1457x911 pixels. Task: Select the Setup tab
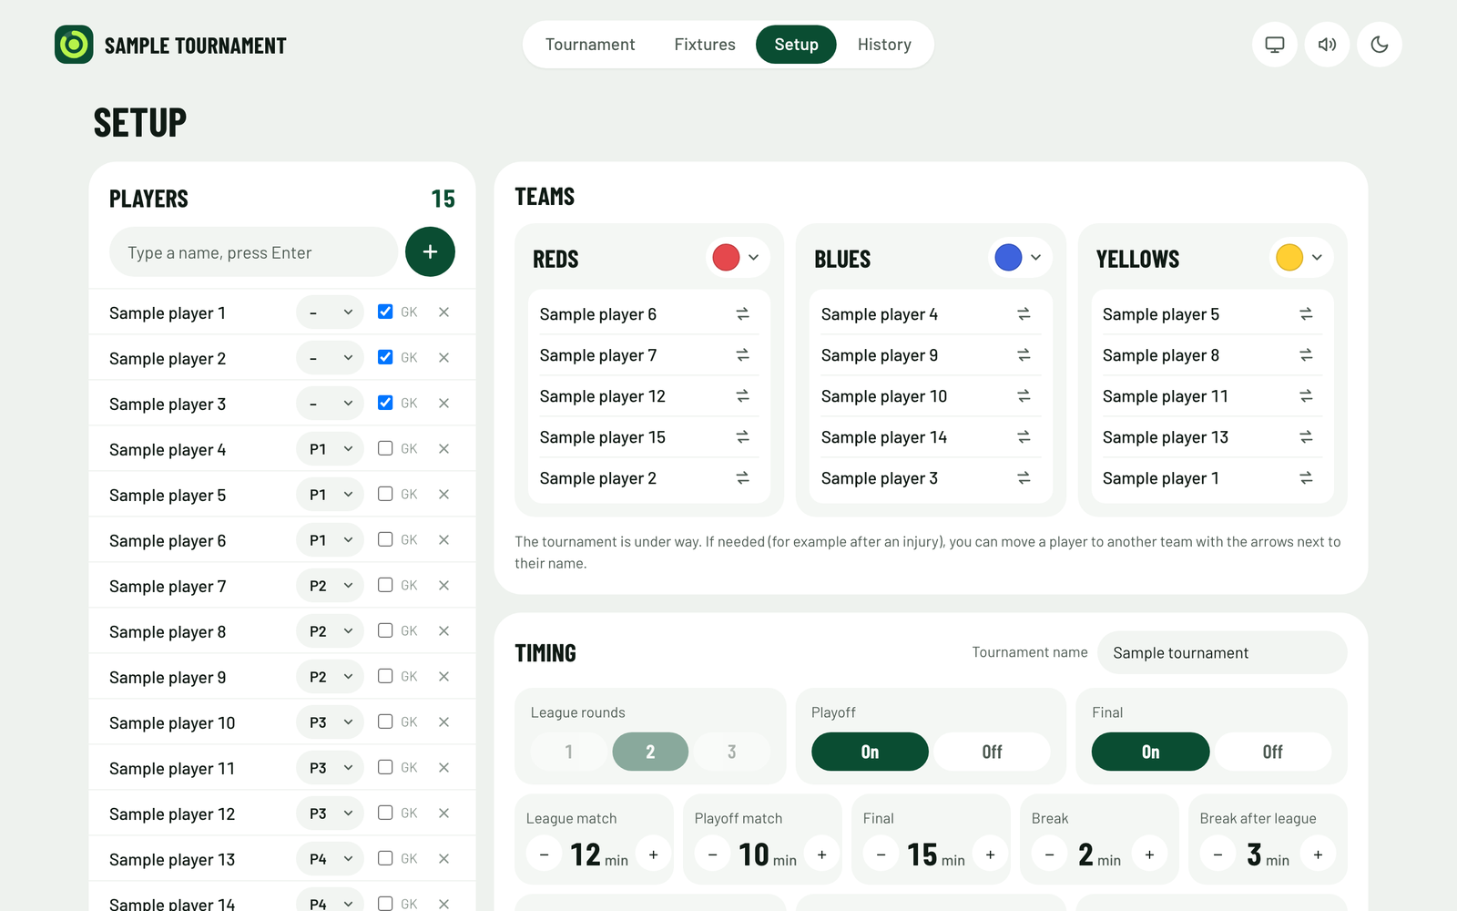click(796, 45)
